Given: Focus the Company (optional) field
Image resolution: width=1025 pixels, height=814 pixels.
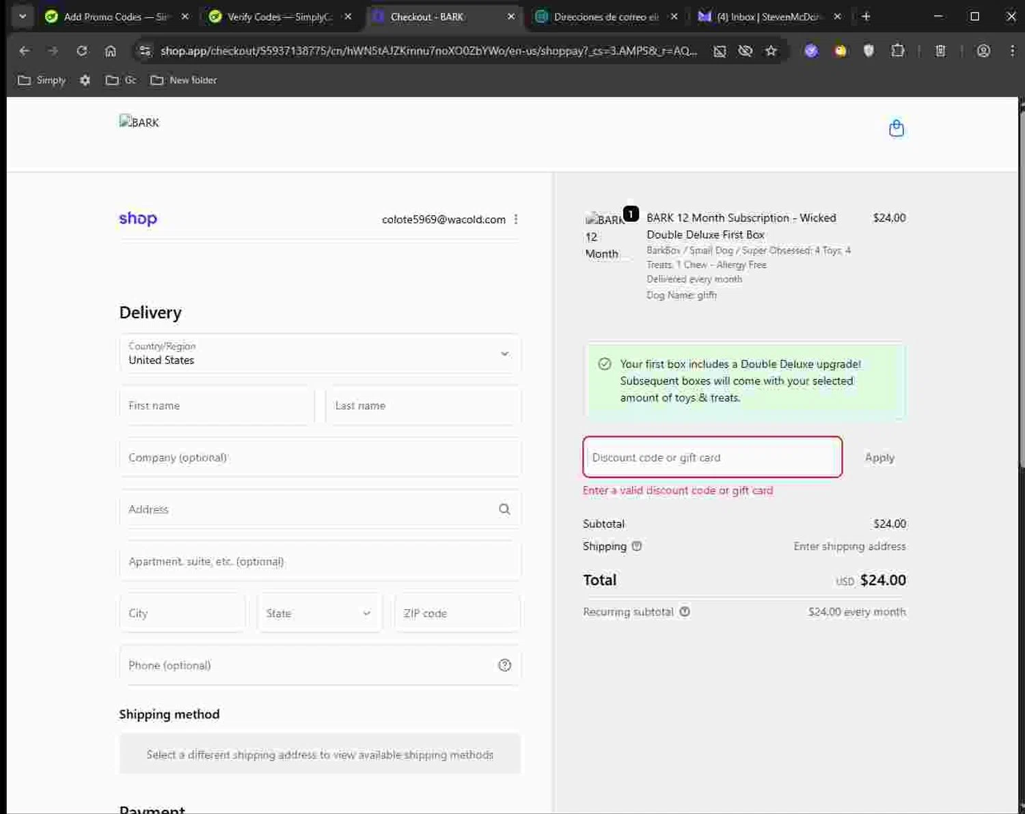Looking at the screenshot, I should [320, 458].
